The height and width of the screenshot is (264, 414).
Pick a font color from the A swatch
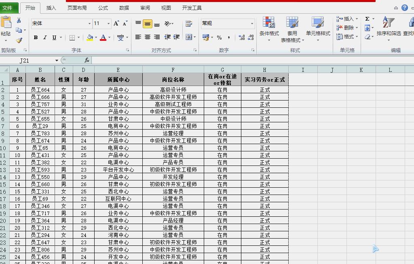[103, 37]
